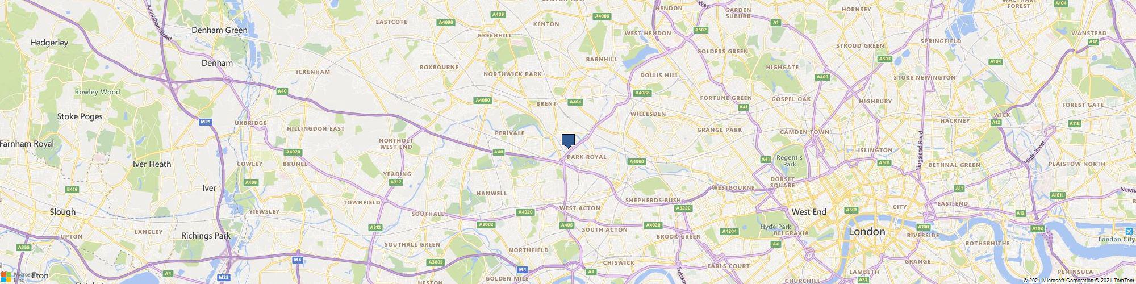
Task: Click the Denham Green label
Action: point(219,30)
